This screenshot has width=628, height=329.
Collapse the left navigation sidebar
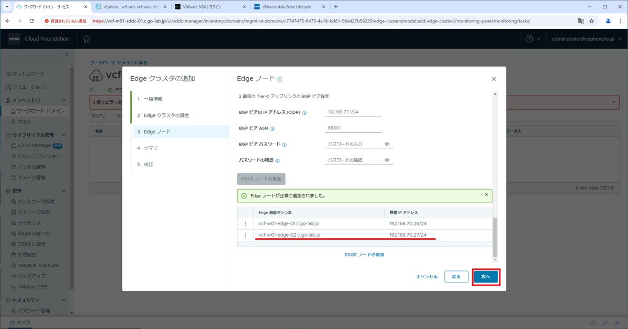coord(66,54)
